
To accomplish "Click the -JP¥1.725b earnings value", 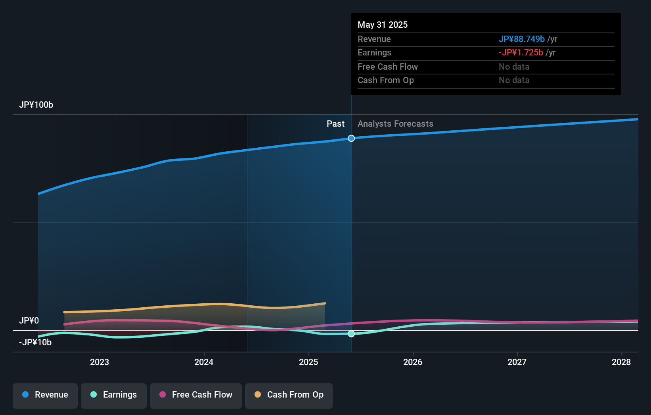I will (521, 53).
